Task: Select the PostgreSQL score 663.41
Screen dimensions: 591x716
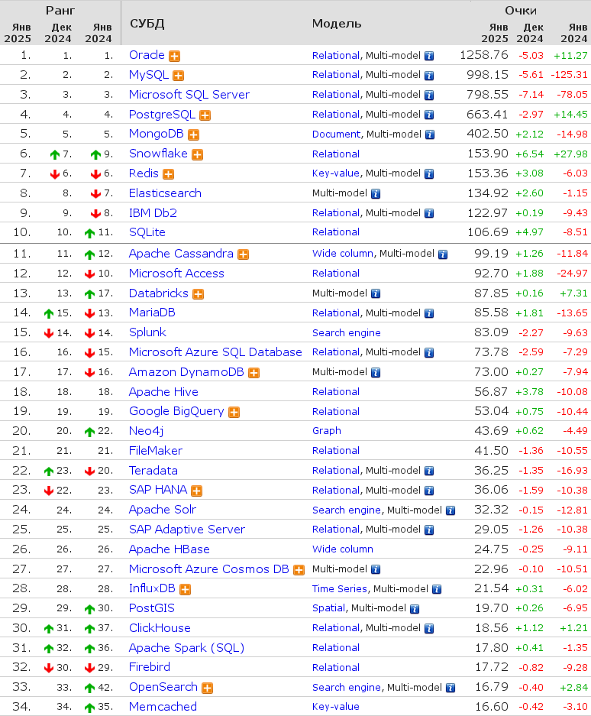Action: pos(487,114)
